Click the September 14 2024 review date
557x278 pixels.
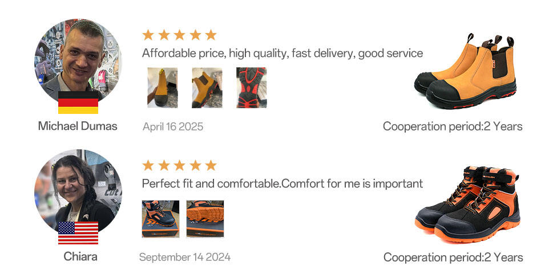pos(185,257)
